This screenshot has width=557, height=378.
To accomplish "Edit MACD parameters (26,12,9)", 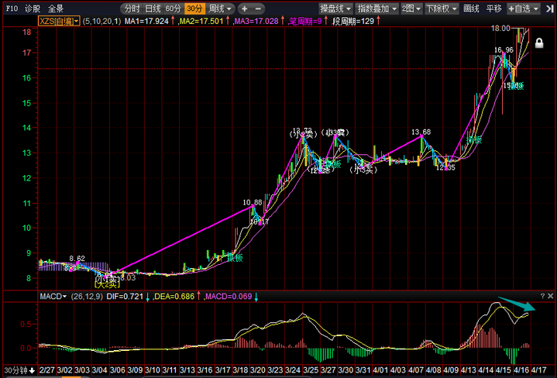I will point(87,297).
